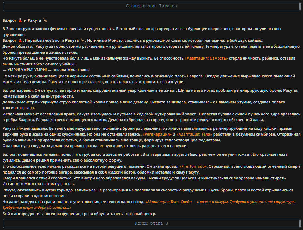The width and height of the screenshot is (303, 230).
Task: Click the phrase 'Ее четыре руки'
Action: pos(17,76)
